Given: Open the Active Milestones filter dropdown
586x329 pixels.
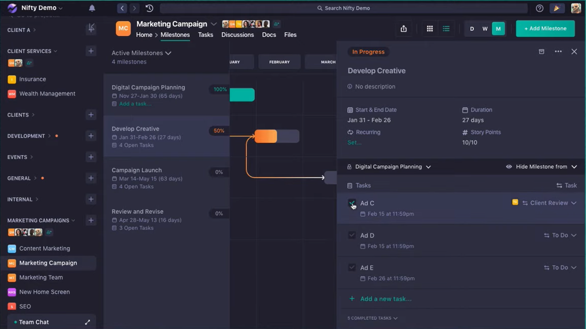Looking at the screenshot, I should point(141,53).
